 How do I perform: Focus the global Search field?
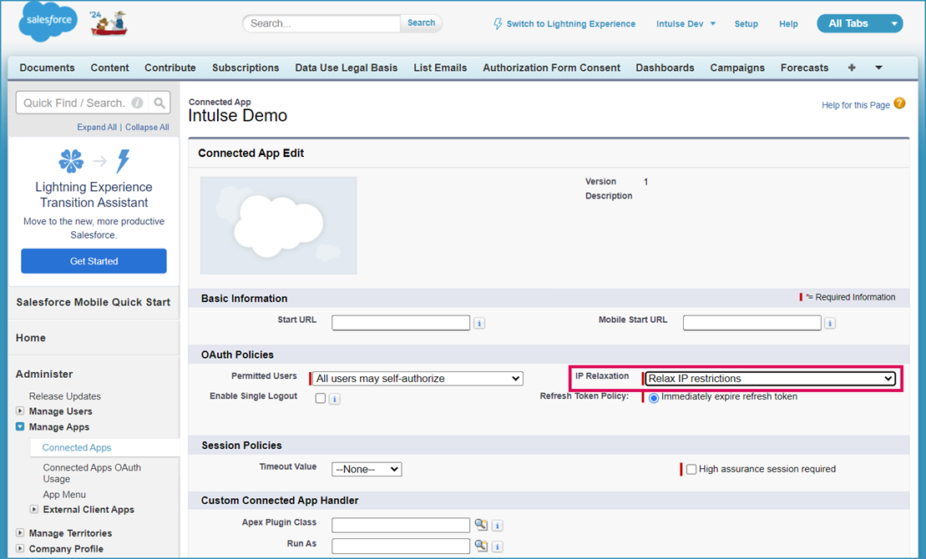pos(321,23)
